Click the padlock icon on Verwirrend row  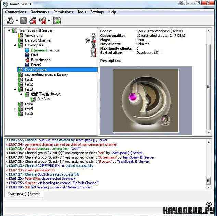(x=94, y=36)
